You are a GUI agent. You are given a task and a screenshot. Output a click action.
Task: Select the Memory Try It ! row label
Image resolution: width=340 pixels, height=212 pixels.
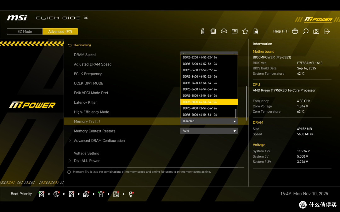tap(87, 122)
